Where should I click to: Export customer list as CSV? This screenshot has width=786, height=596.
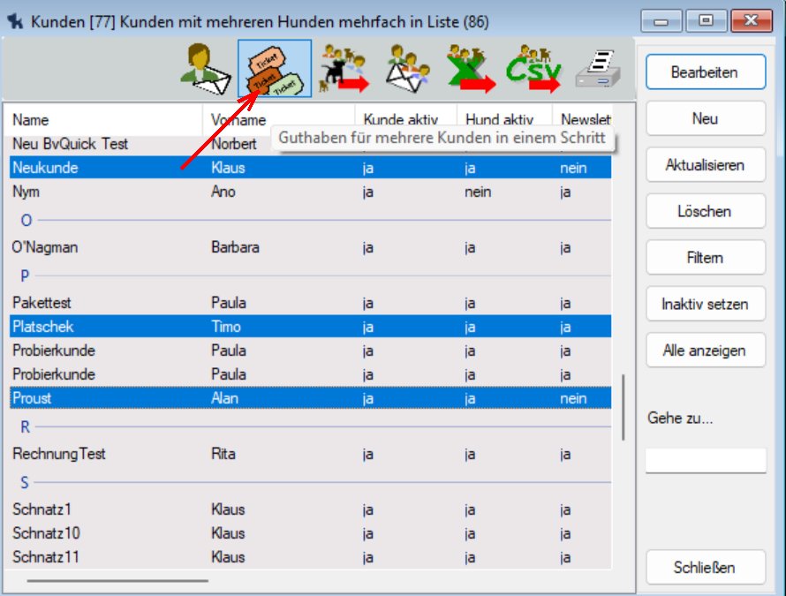[x=533, y=69]
